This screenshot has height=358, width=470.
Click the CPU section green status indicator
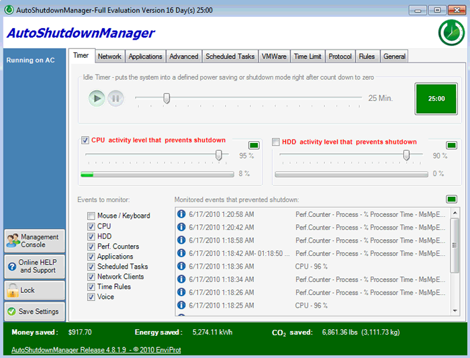254,146
